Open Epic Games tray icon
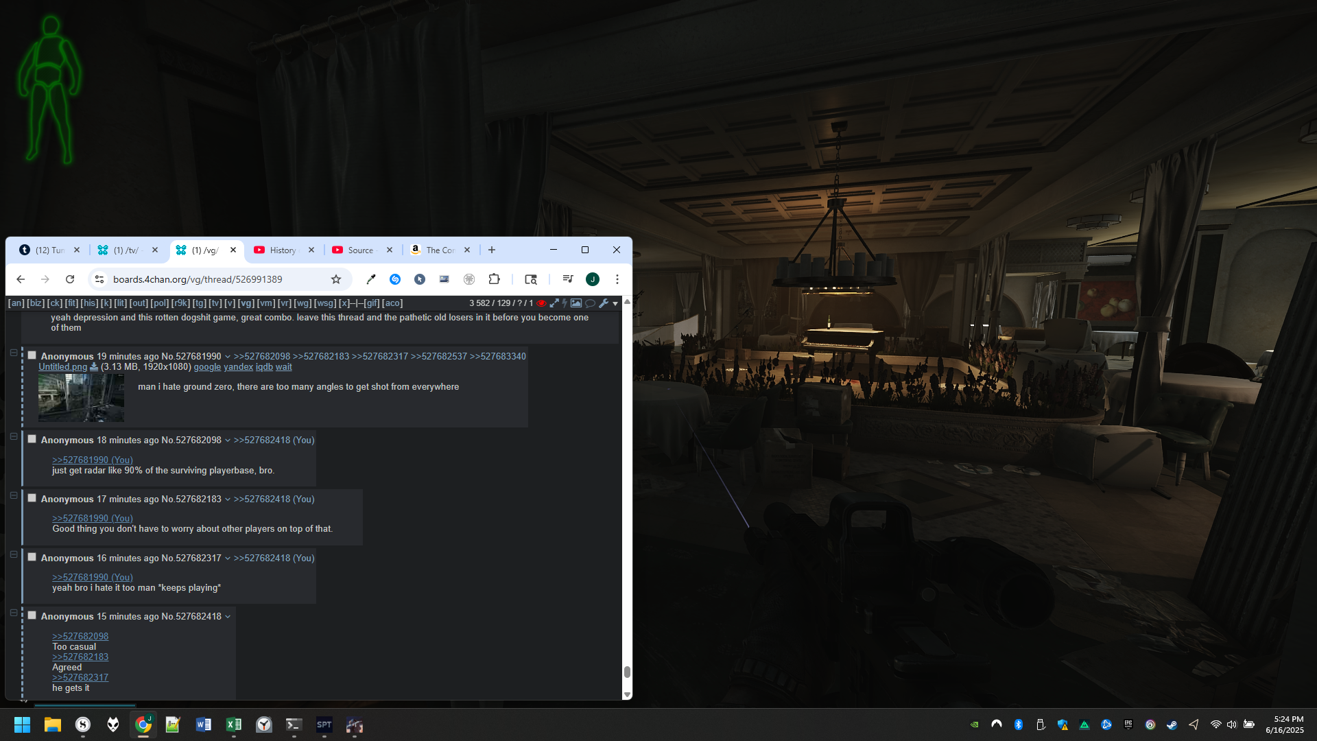Image resolution: width=1317 pixels, height=741 pixels. click(x=1128, y=725)
